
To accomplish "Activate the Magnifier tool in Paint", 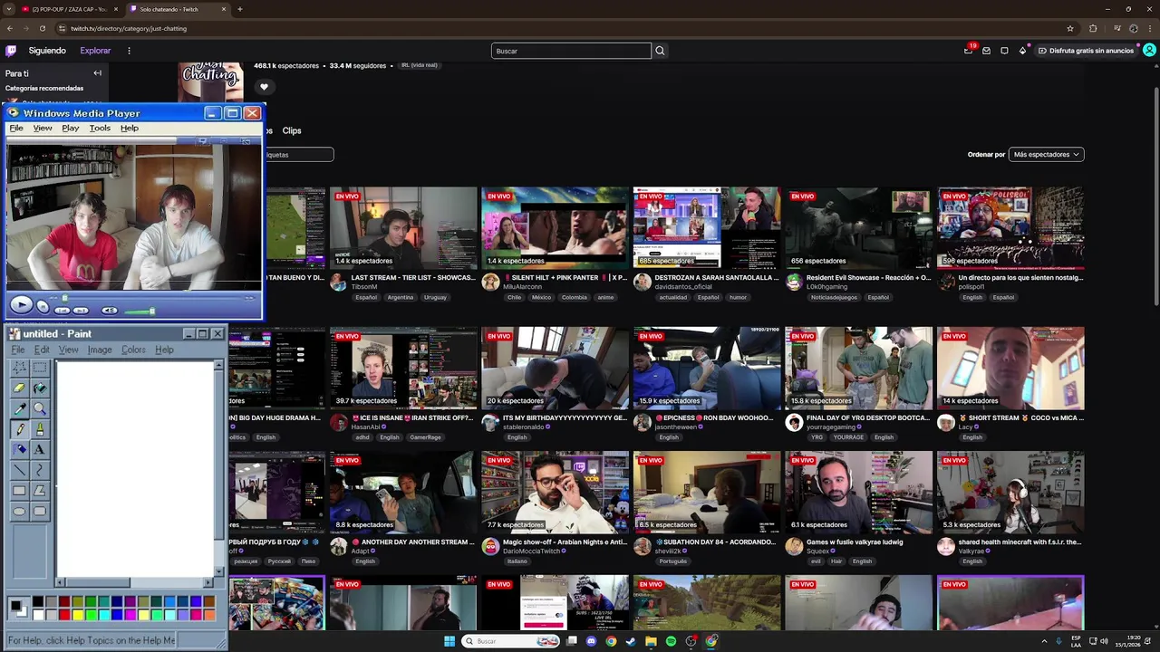I will [x=40, y=408].
